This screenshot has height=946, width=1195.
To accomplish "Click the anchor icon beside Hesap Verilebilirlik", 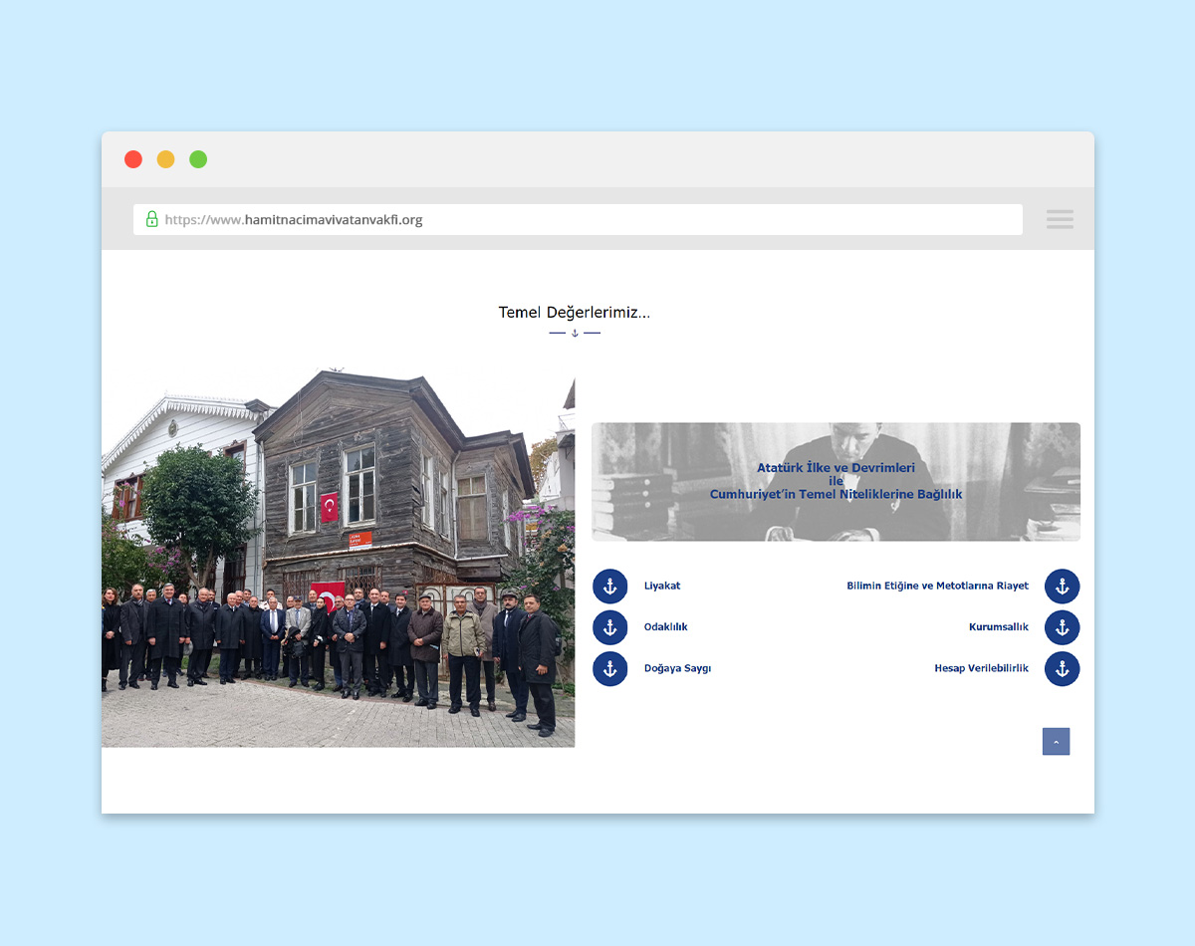I will pyautogui.click(x=1062, y=668).
